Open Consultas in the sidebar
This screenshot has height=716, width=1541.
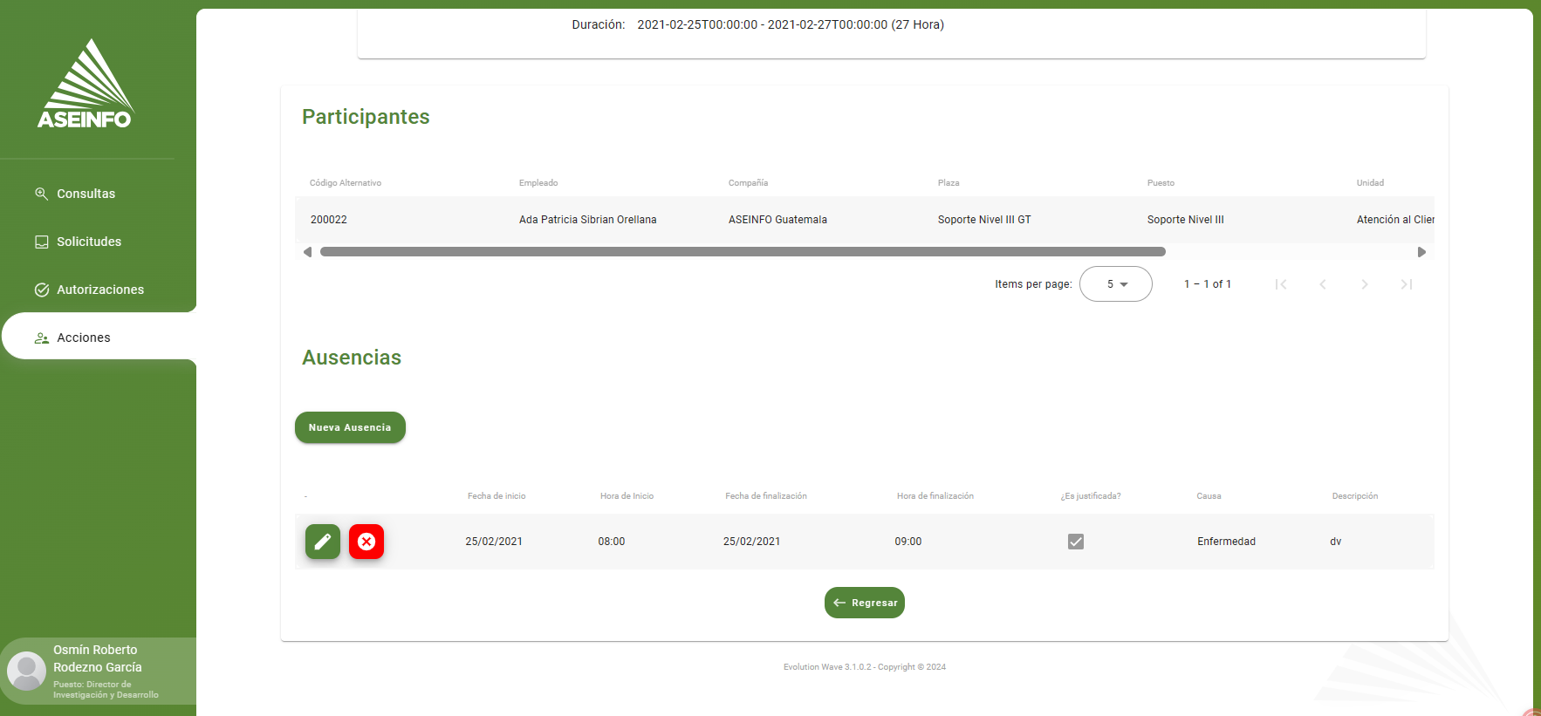86,194
